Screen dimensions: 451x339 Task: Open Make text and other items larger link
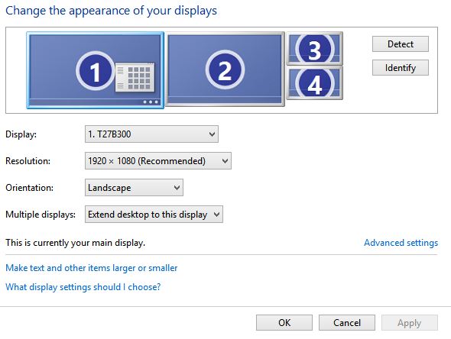point(92,268)
